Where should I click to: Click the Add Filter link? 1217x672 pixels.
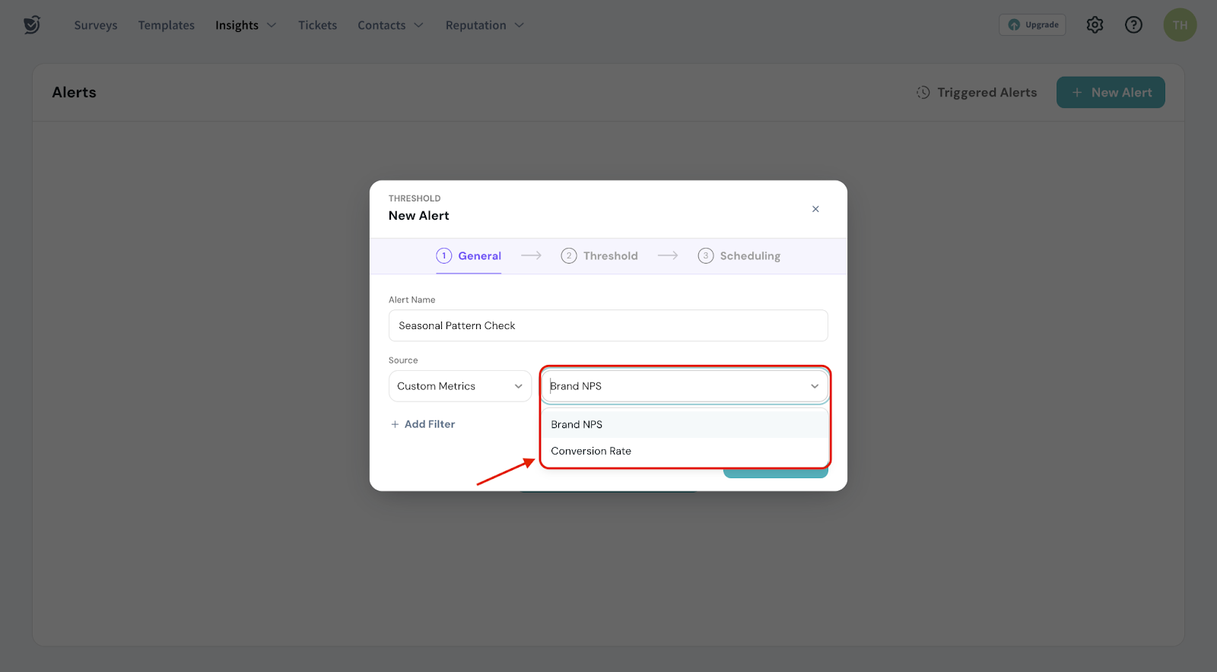423,424
